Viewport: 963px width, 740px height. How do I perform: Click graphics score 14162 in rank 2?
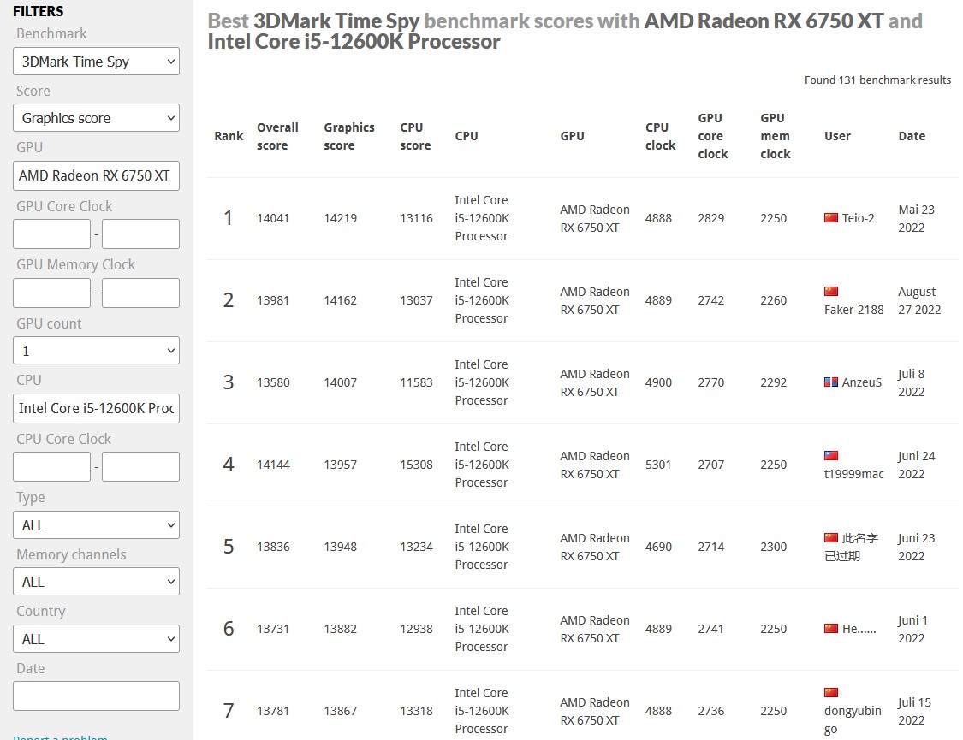(x=340, y=300)
